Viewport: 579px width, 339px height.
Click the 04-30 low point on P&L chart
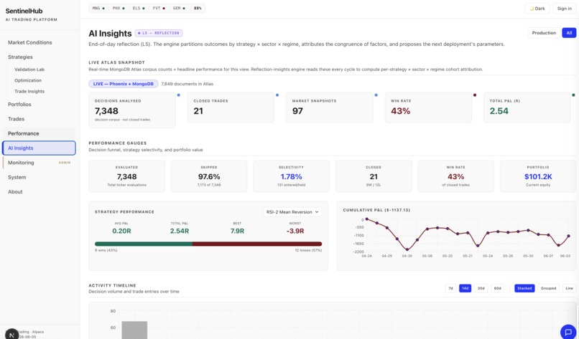pyautogui.click(x=407, y=249)
